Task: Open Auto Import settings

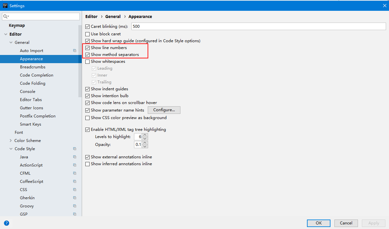Action: tap(31, 50)
